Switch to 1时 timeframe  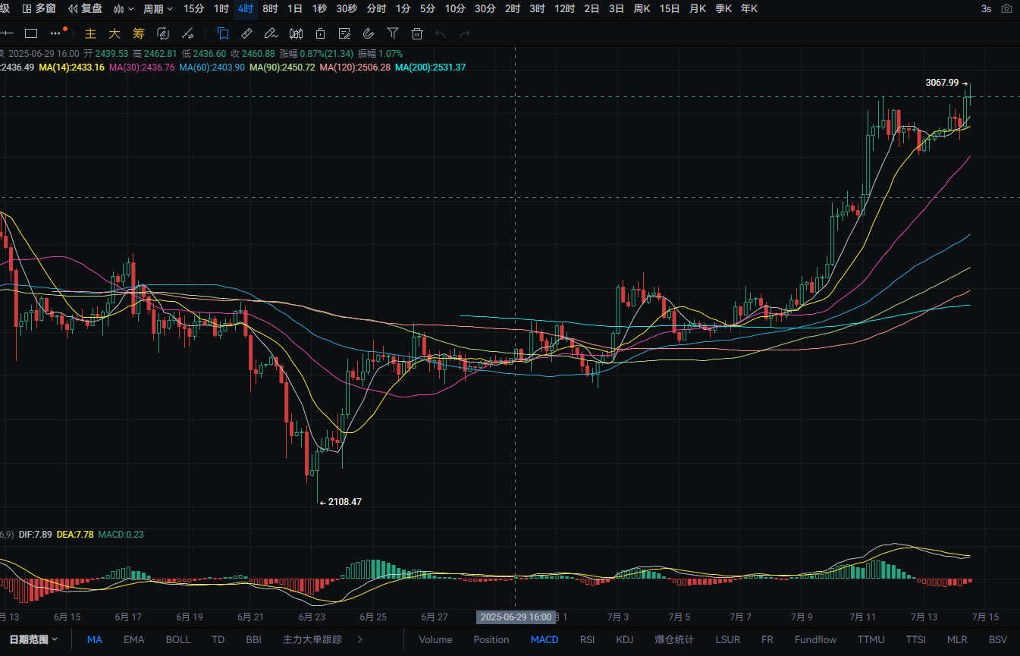coord(221,8)
